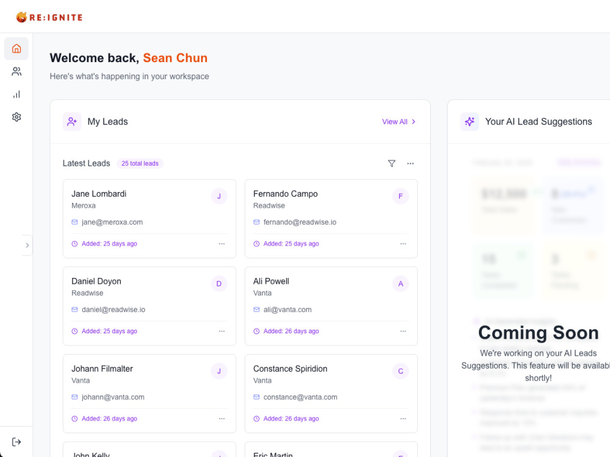
Task: Open Constance Spiridion card options menu
Action: pyautogui.click(x=403, y=419)
